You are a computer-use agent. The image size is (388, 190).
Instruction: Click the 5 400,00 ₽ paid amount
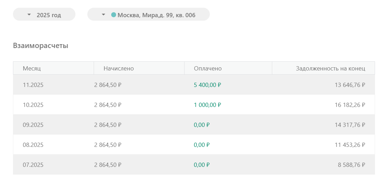(x=207, y=85)
